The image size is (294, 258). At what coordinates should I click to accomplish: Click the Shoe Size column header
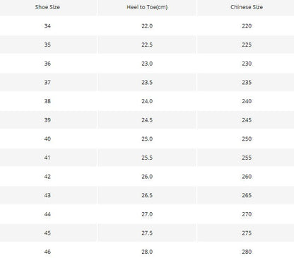47,7
